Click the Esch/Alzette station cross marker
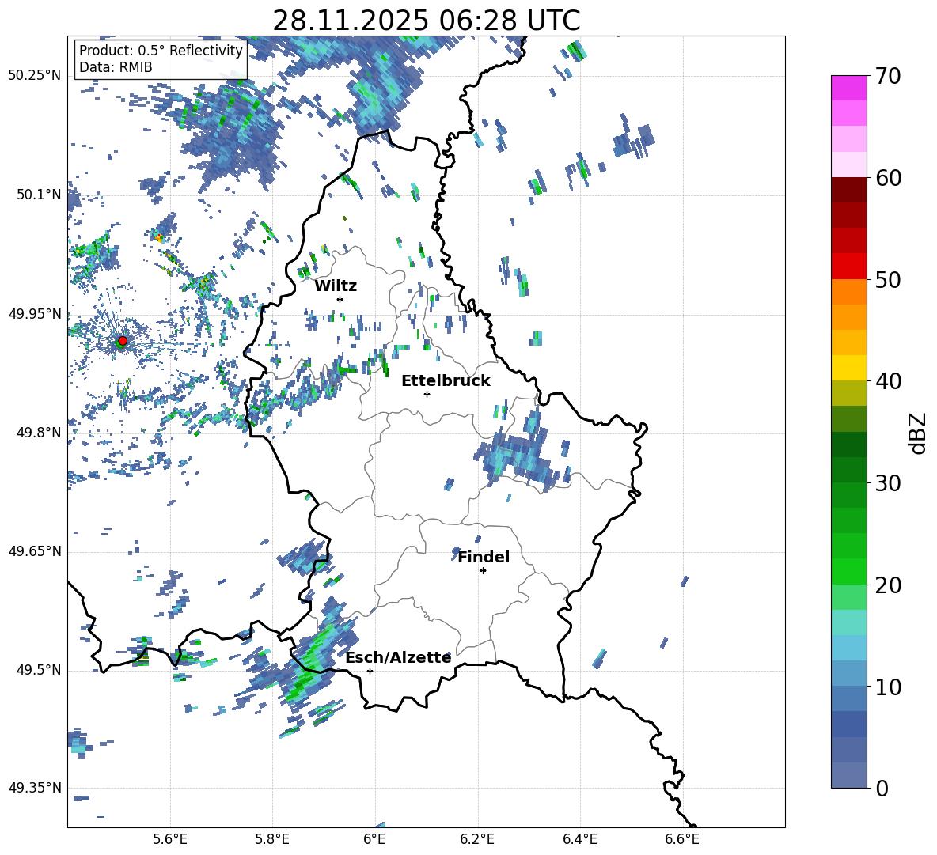Viewport: 937px width, 855px height. pos(370,671)
